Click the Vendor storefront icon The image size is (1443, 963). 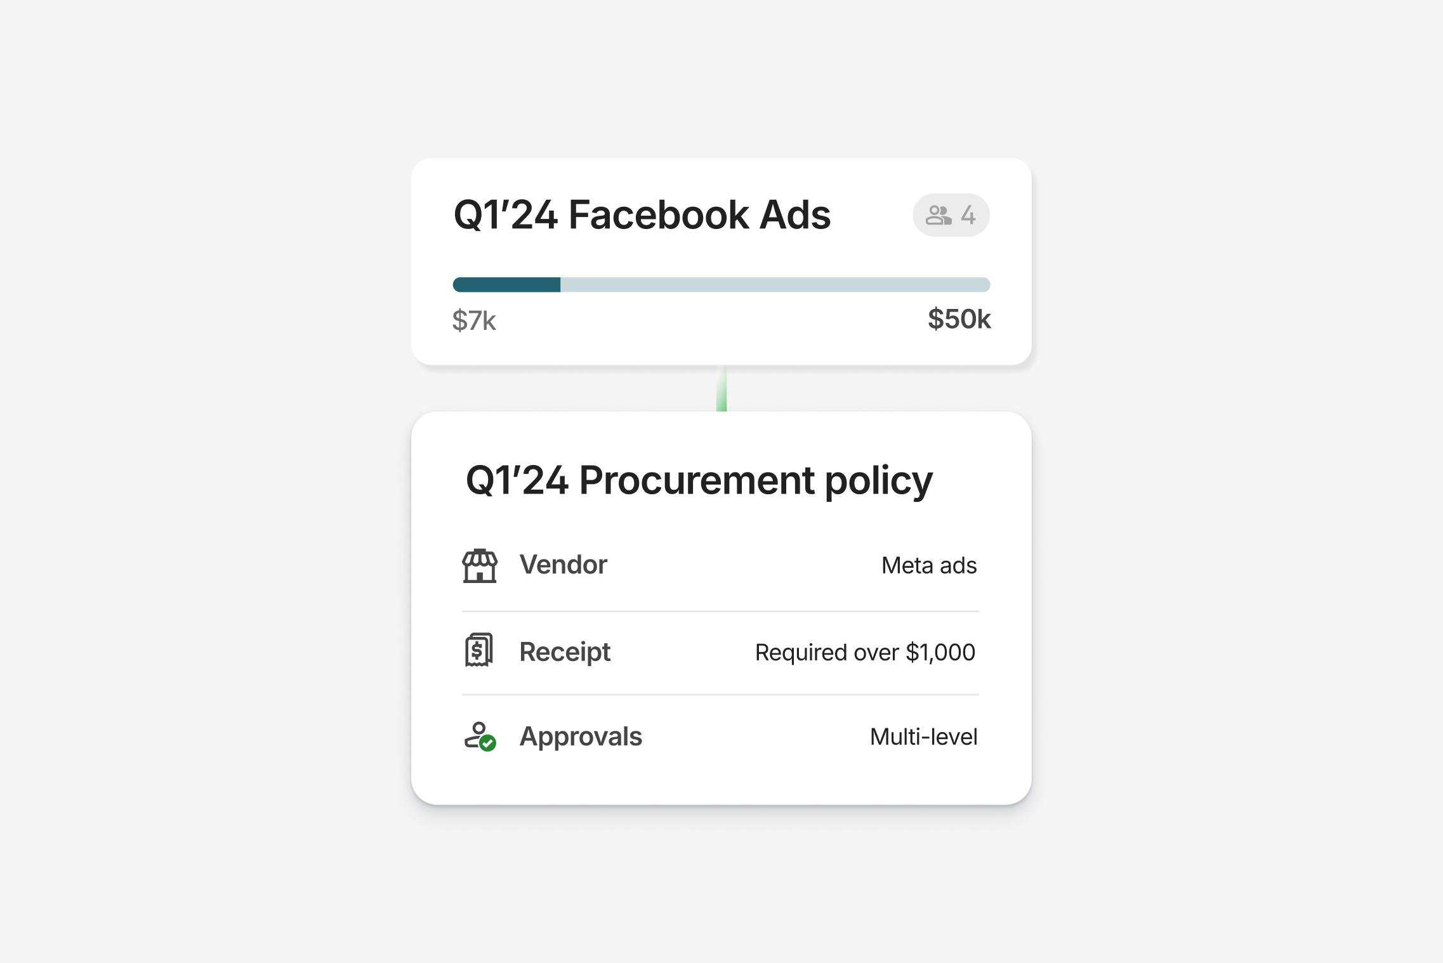point(480,565)
